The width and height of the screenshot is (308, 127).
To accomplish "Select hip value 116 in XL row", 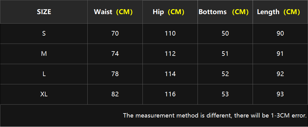I will click(170, 94).
